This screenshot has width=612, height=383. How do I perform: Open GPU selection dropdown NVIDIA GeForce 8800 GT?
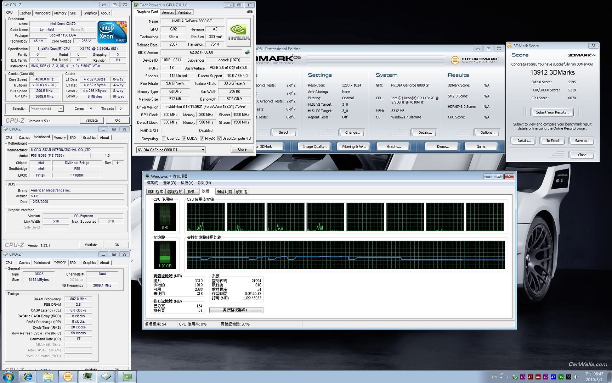coord(171,150)
